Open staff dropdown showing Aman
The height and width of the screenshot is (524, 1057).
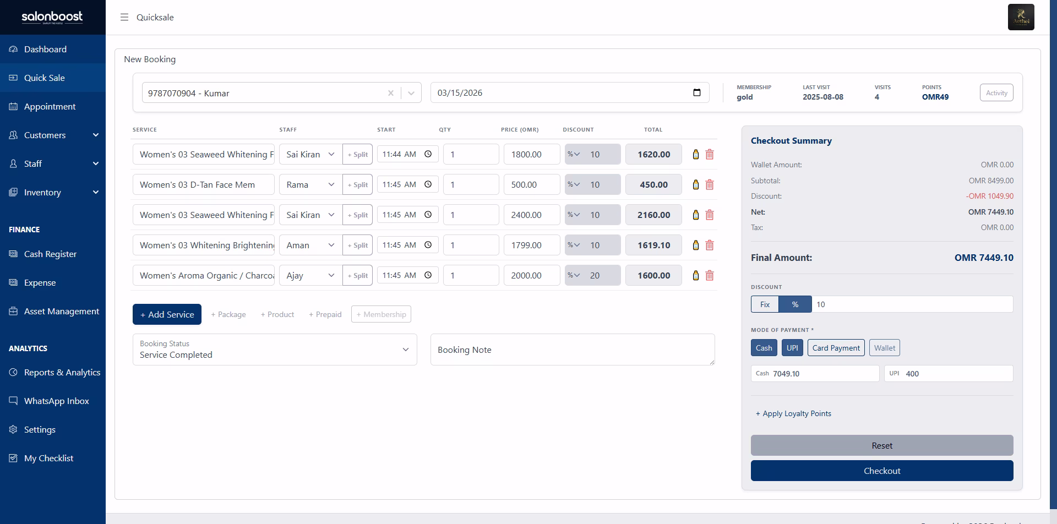click(x=310, y=245)
